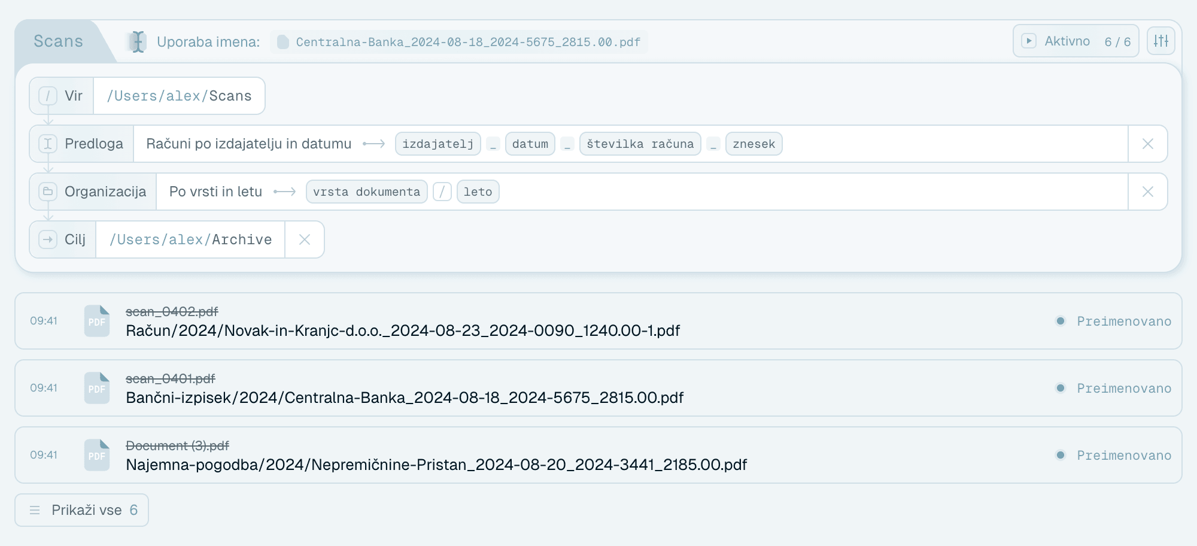The width and height of the screenshot is (1197, 546).
Task: Expand list with Prikaži vse 6
Action: click(x=82, y=510)
